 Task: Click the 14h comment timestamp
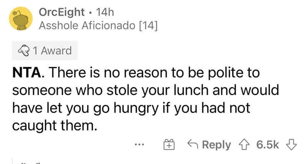coord(104,12)
